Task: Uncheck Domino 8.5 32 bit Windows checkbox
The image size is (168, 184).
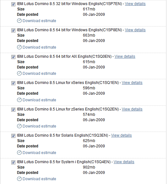Action: (13, 4)
